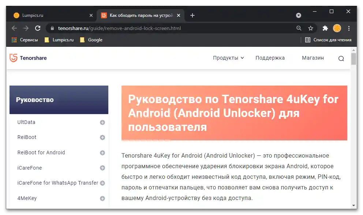Screen dimensions: 363x215
Task: Expand the iCareFone section plus icon
Action: (102, 168)
